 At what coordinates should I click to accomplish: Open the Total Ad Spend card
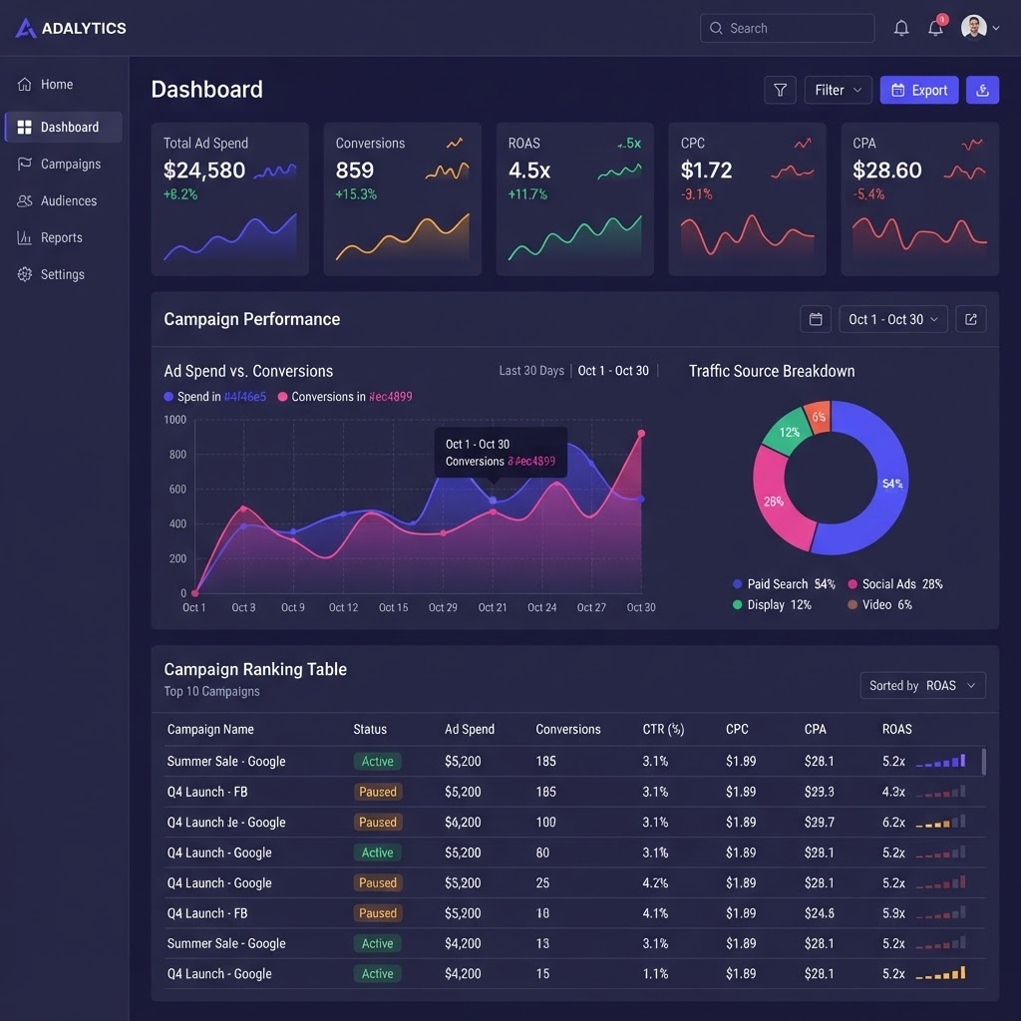click(x=230, y=198)
